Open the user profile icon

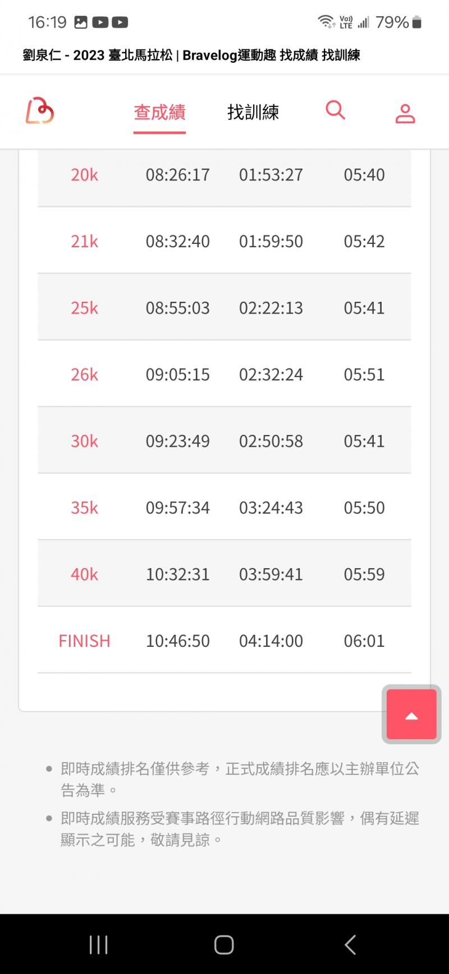click(x=405, y=113)
